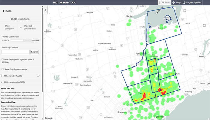Click the Clearview label on map

pyautogui.click(x=89, y=12)
